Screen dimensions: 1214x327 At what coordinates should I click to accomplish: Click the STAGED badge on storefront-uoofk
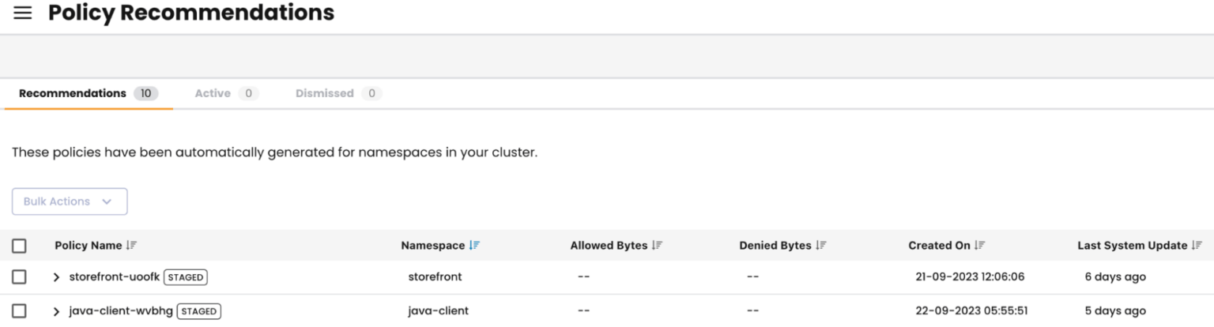[186, 277]
